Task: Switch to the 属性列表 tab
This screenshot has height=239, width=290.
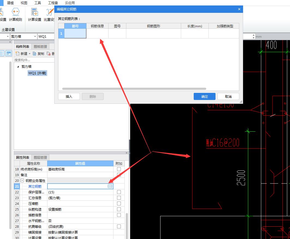Action: (x=23, y=158)
